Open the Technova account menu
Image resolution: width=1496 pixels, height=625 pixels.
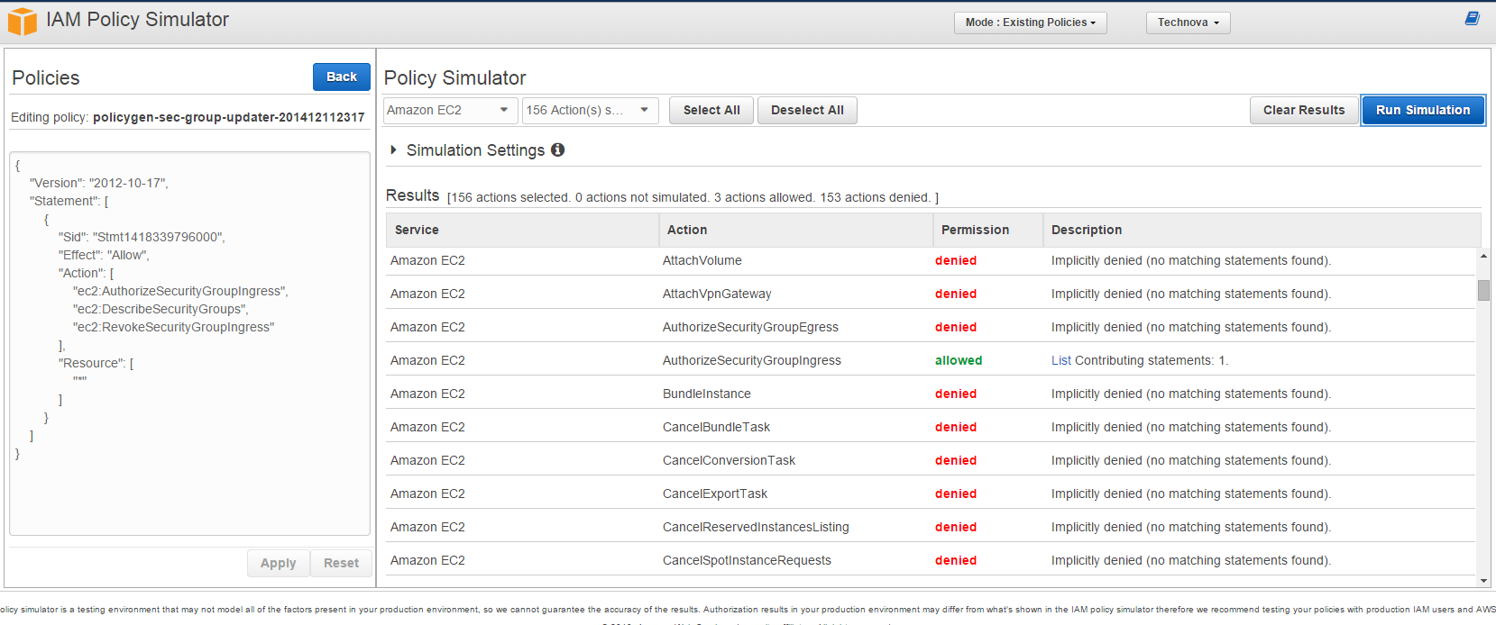(1188, 23)
